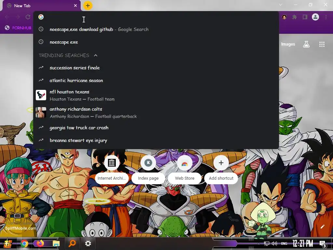This screenshot has width=333, height=250.
Task: Select 'atlantic hurricane season' trending search
Action: [156, 80]
